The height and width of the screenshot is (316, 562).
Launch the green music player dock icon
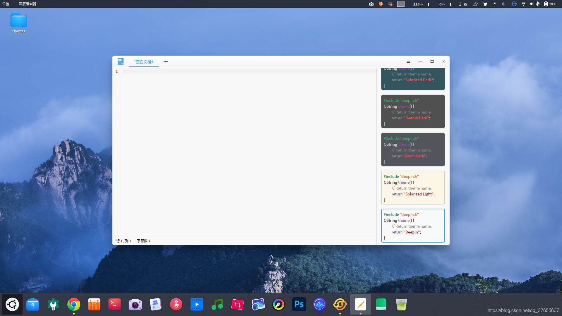[x=217, y=304]
